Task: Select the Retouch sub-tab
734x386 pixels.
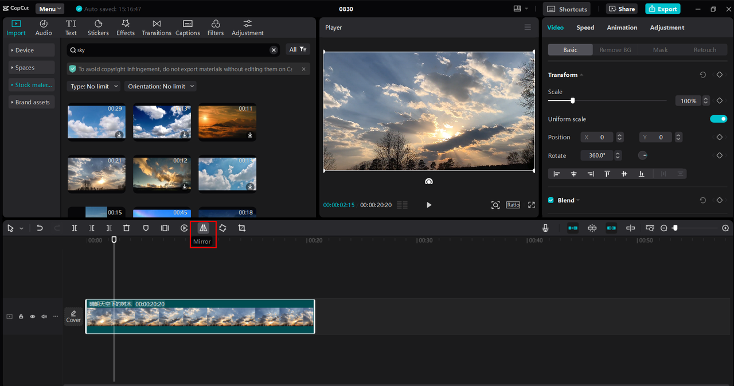Action: tap(705, 50)
